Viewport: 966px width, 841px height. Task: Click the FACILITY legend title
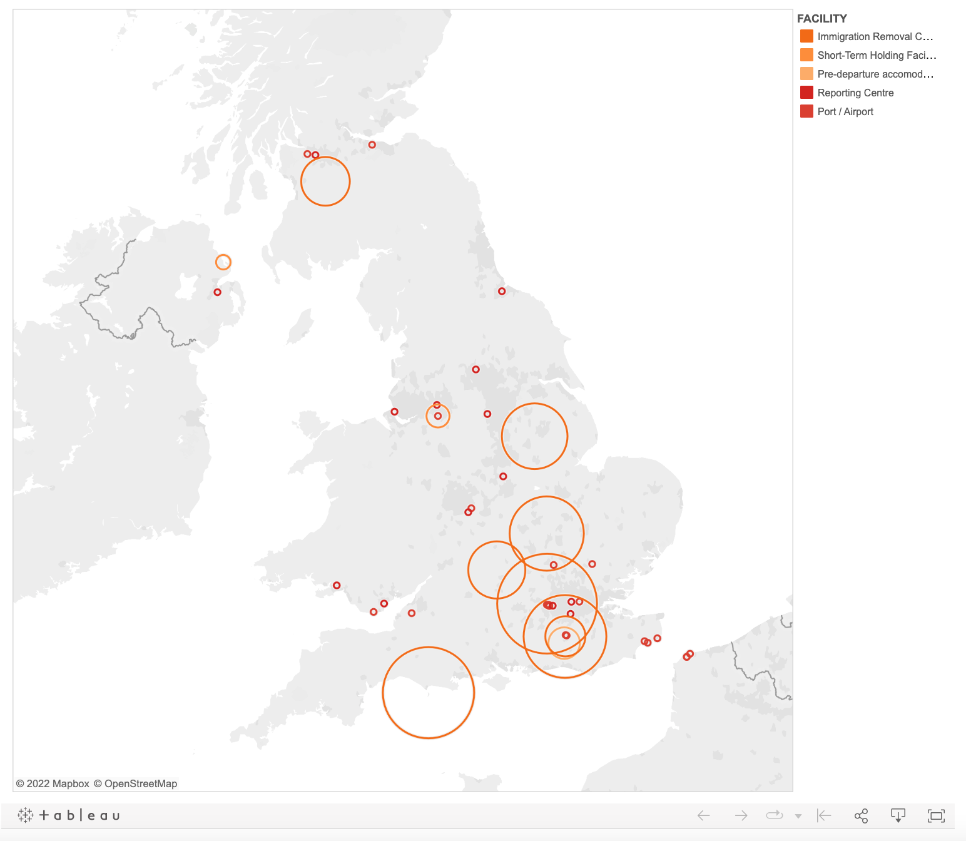tap(821, 19)
